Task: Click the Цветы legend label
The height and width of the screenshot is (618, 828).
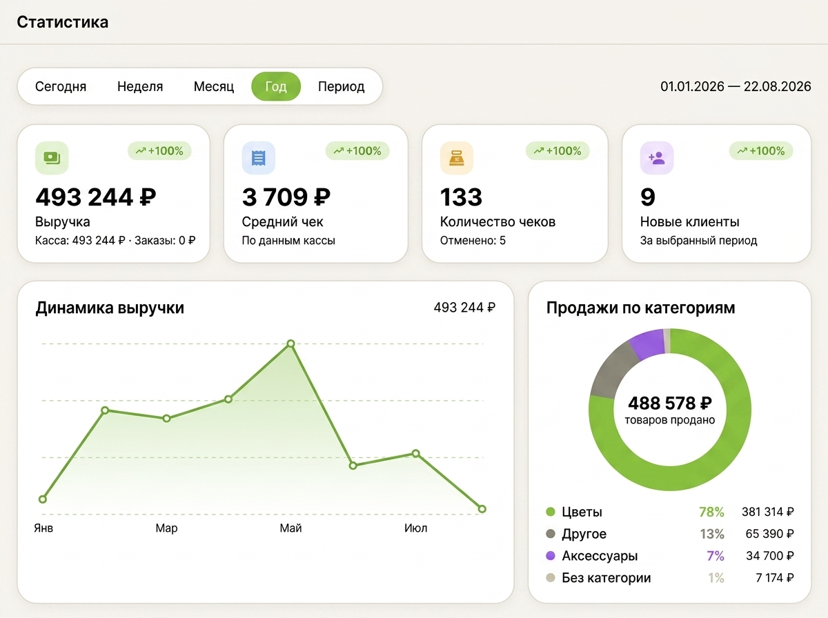Action: (582, 512)
